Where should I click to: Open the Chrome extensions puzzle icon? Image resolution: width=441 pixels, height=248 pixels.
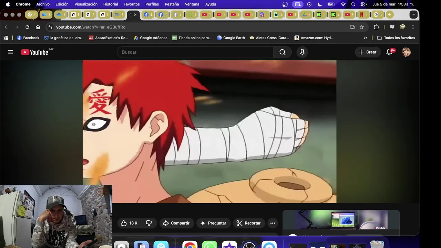point(376,27)
